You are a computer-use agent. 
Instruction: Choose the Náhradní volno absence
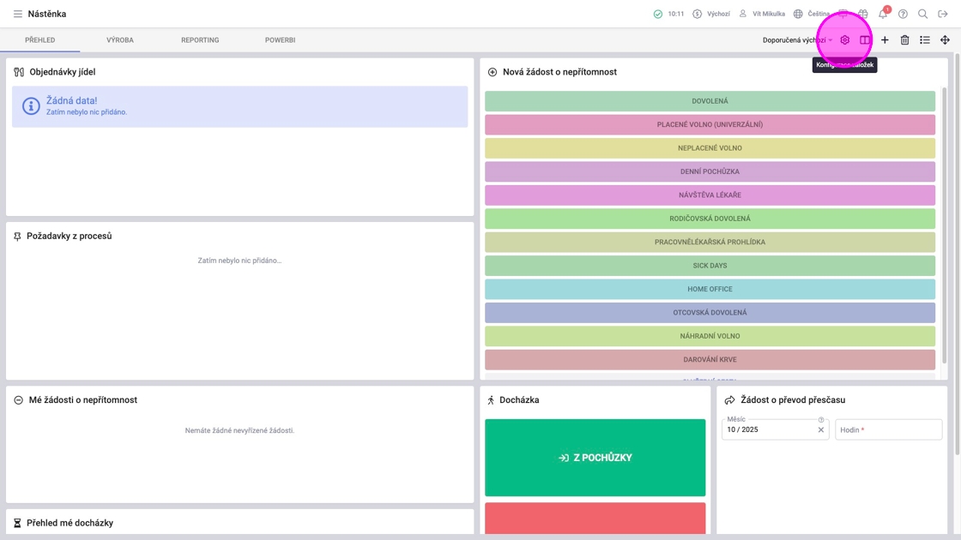tap(710, 336)
